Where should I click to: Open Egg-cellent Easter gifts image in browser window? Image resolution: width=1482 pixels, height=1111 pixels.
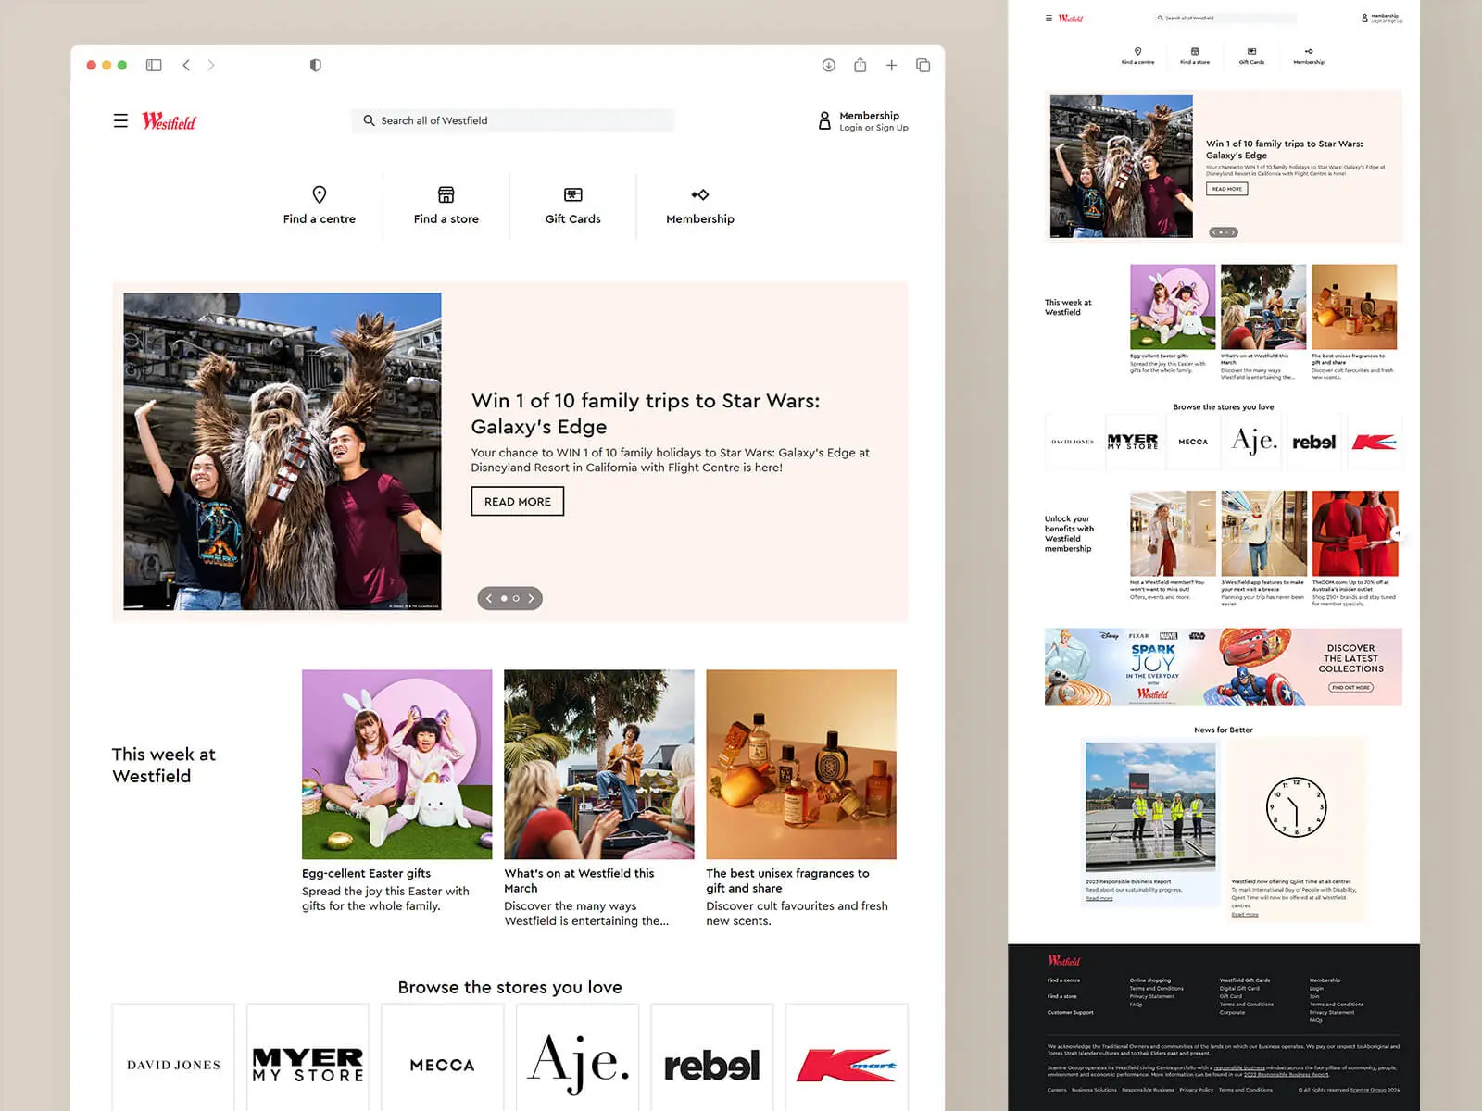click(x=396, y=765)
